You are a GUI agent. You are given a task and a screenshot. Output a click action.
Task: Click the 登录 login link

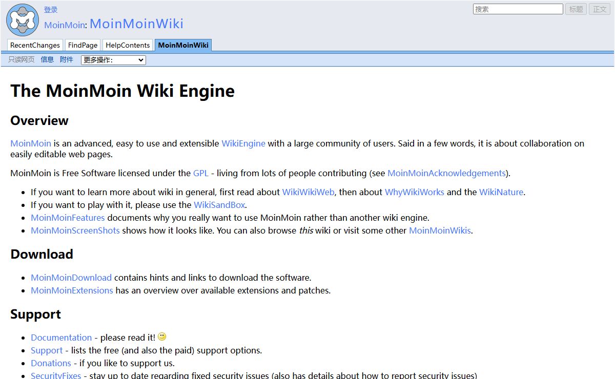pos(51,10)
